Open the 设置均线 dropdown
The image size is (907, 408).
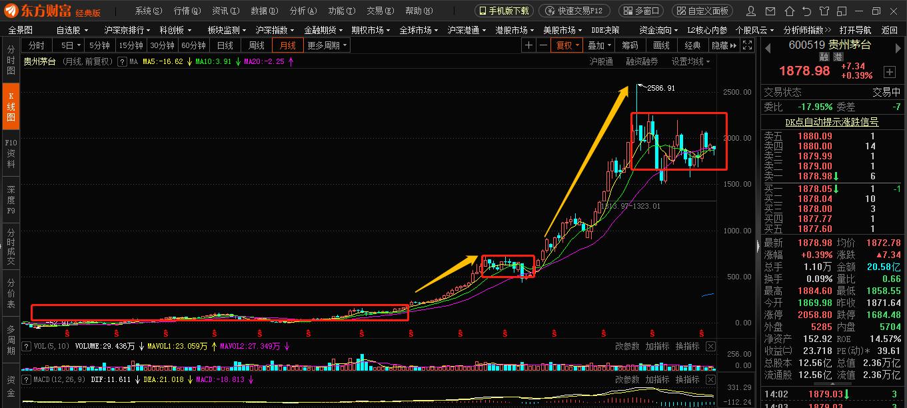pyautogui.click(x=690, y=61)
